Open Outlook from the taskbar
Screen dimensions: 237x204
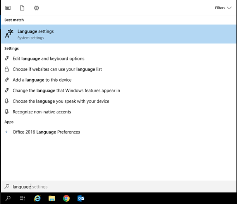click(81, 198)
